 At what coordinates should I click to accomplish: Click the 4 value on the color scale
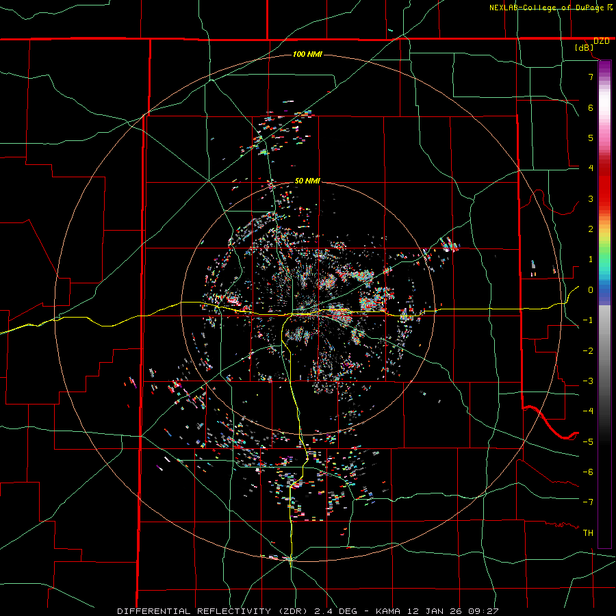coord(591,168)
